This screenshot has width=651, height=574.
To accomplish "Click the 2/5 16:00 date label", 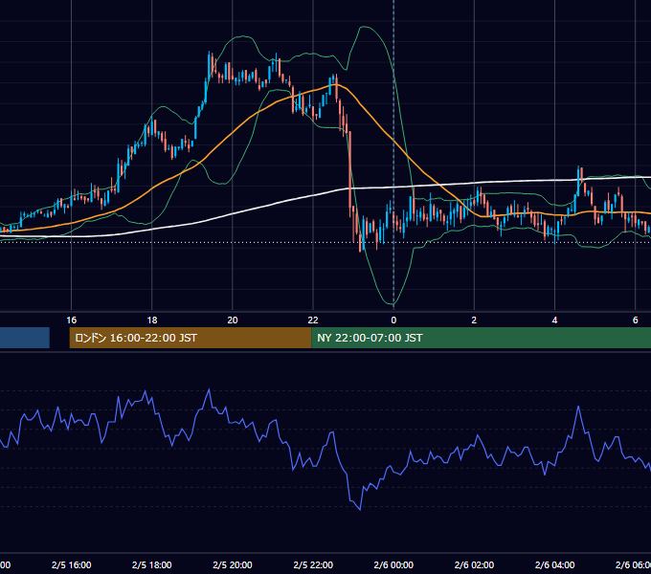I will [x=72, y=564].
